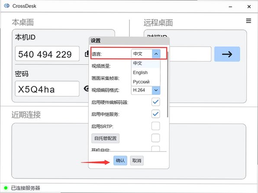
Task: Select 中文 from language list
Action: tap(145, 63)
